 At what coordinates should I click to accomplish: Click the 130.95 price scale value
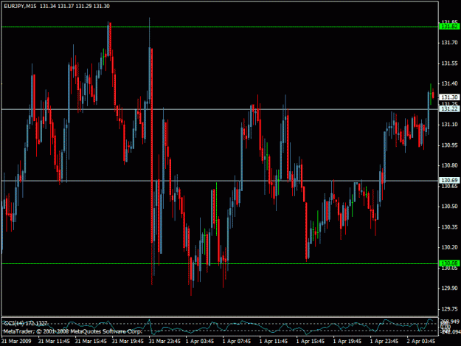(x=449, y=145)
